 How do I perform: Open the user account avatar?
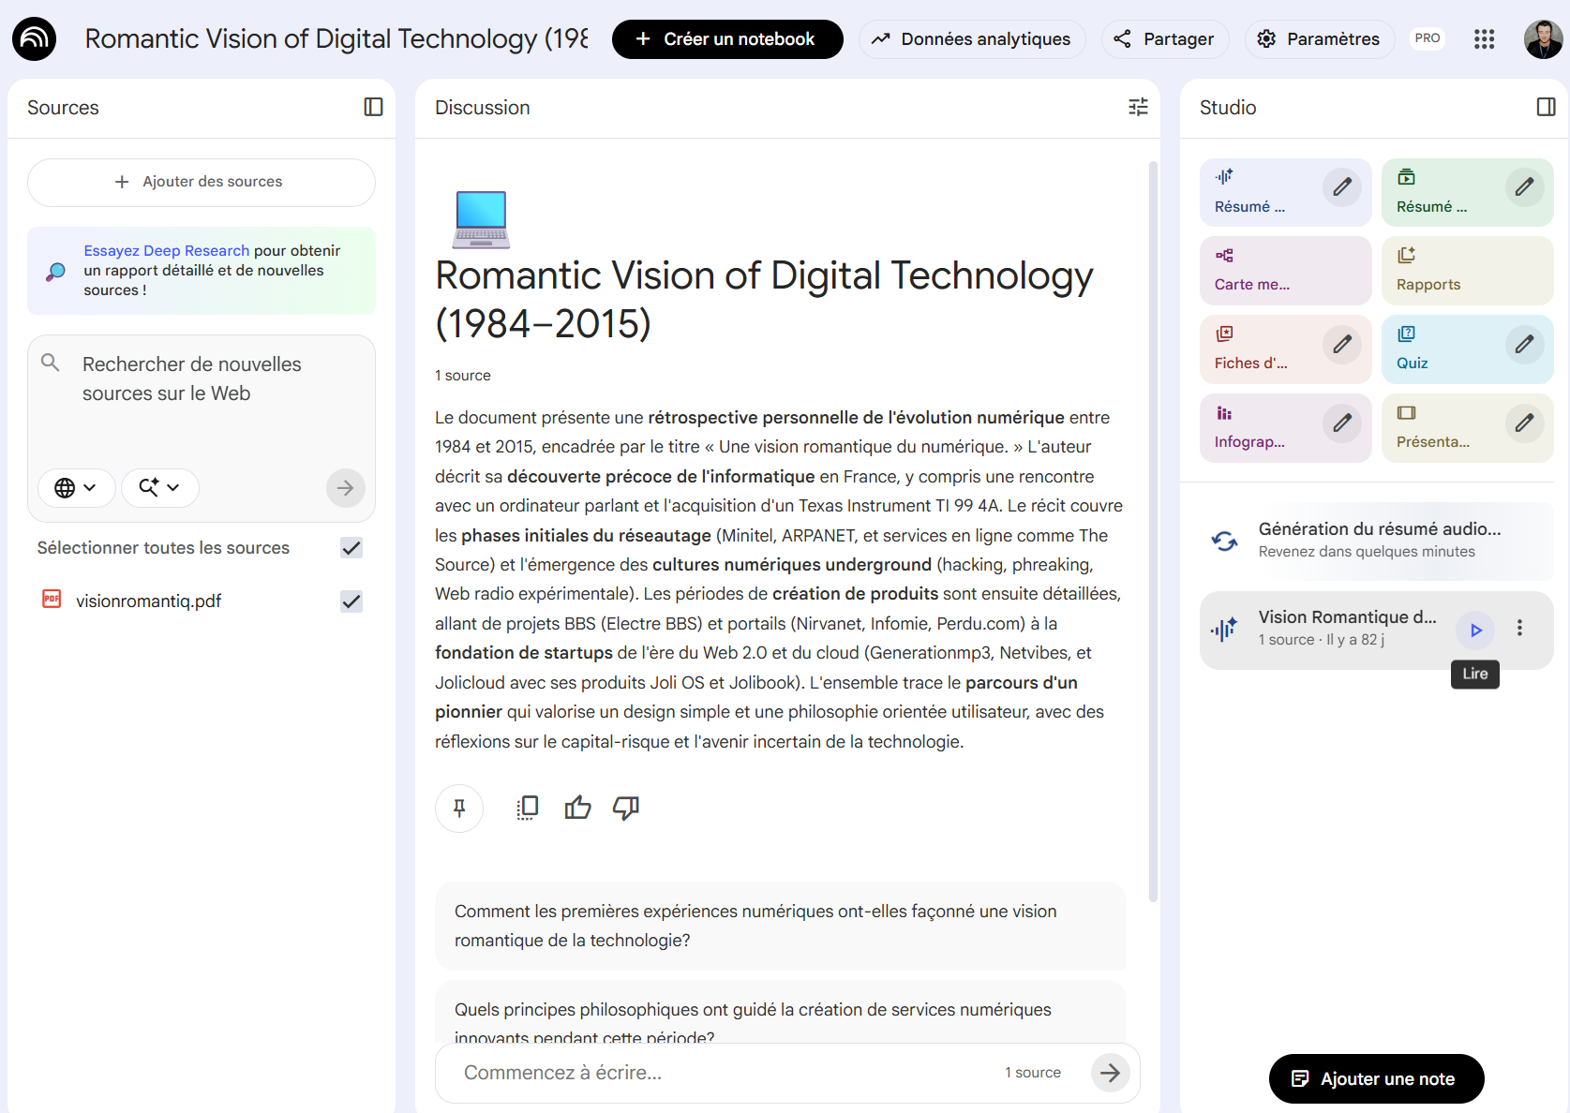pos(1543,38)
